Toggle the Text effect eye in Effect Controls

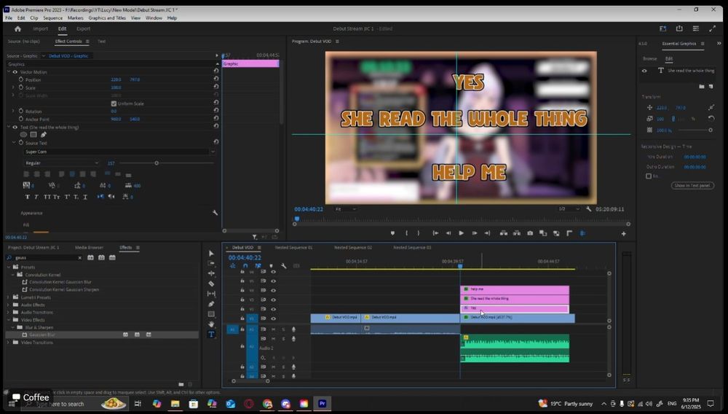[15, 128]
